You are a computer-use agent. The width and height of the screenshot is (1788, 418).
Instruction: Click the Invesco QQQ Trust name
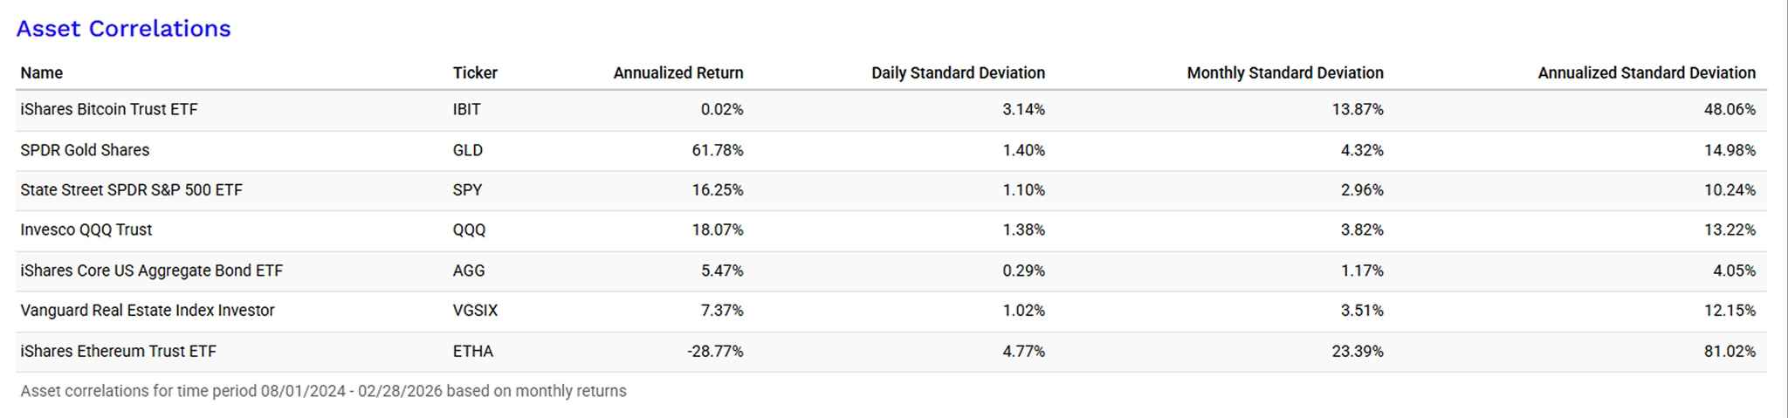86,230
